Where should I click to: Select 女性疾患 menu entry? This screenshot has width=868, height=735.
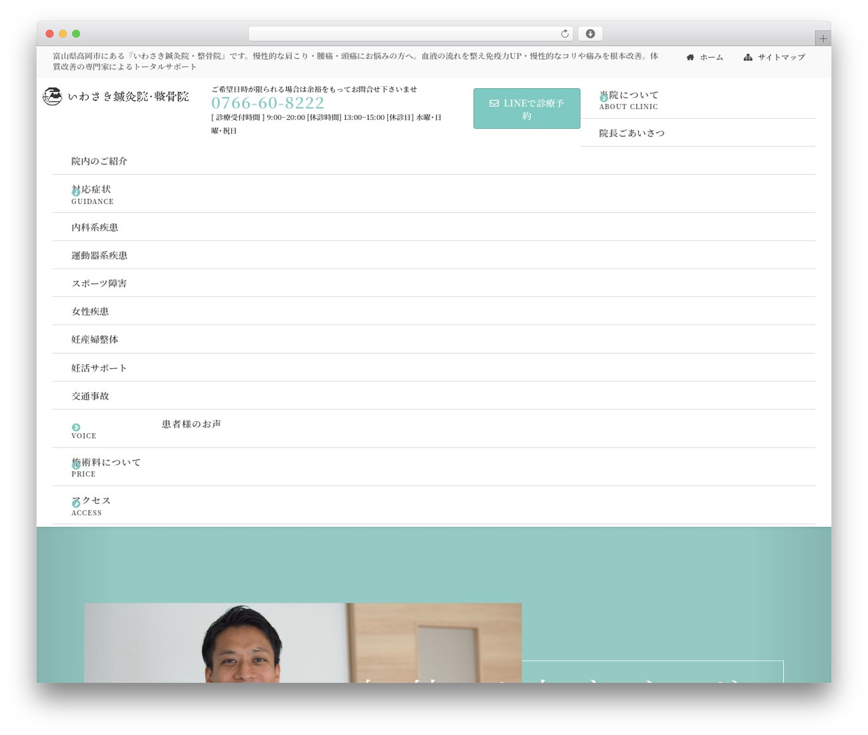(434, 311)
